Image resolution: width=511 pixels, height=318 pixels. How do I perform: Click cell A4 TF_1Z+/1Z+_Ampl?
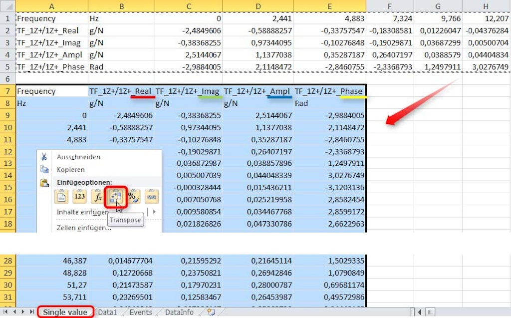pos(51,54)
